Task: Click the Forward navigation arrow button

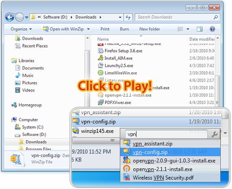Action: pos(19,18)
